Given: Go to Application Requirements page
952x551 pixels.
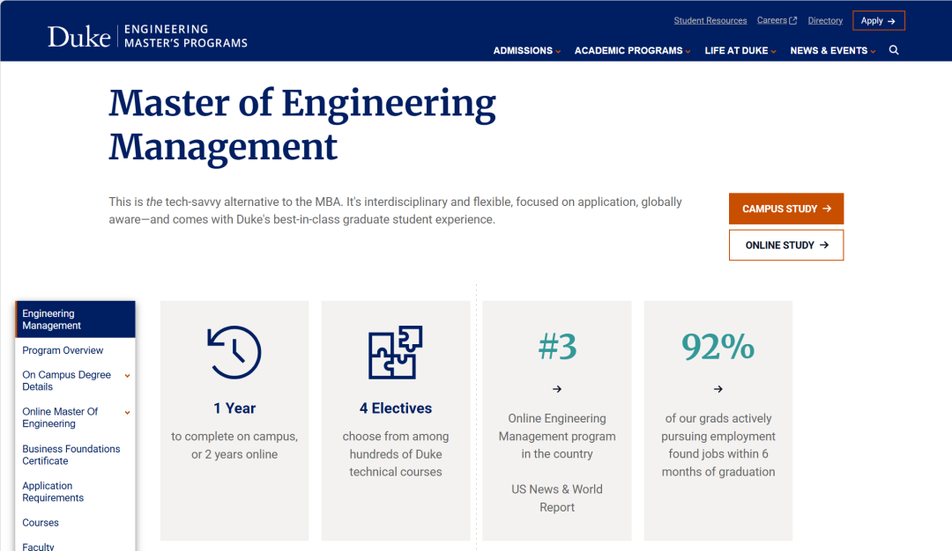Looking at the screenshot, I should click(53, 492).
